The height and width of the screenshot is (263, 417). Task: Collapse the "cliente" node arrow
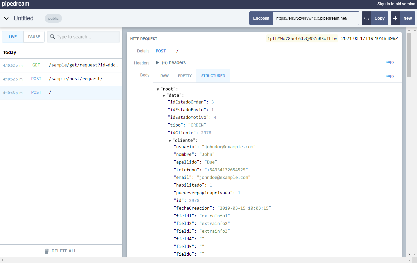coord(170,141)
